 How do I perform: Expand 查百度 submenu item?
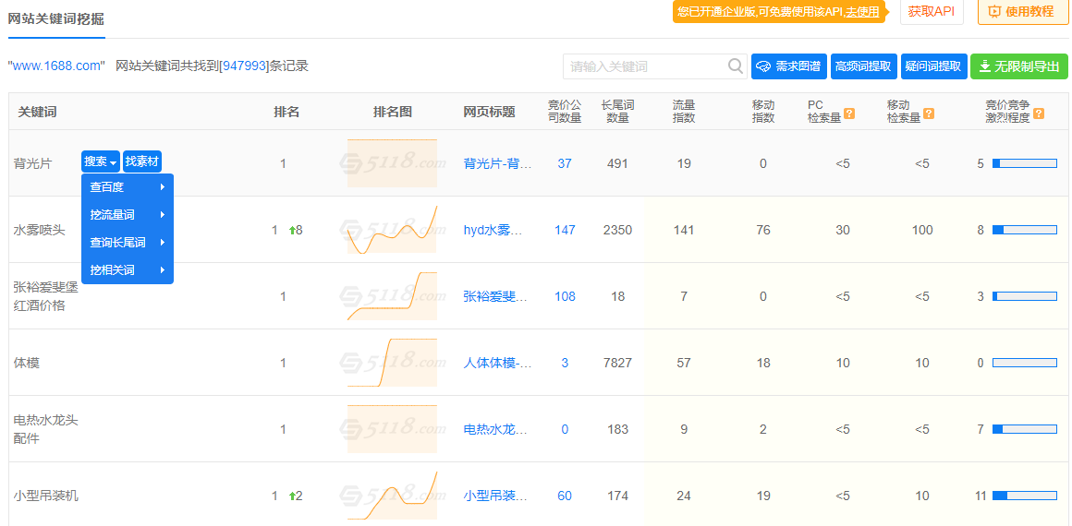pos(128,187)
